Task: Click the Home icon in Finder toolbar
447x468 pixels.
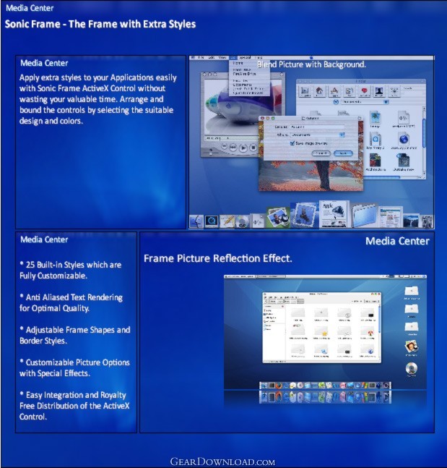Action: point(318,92)
